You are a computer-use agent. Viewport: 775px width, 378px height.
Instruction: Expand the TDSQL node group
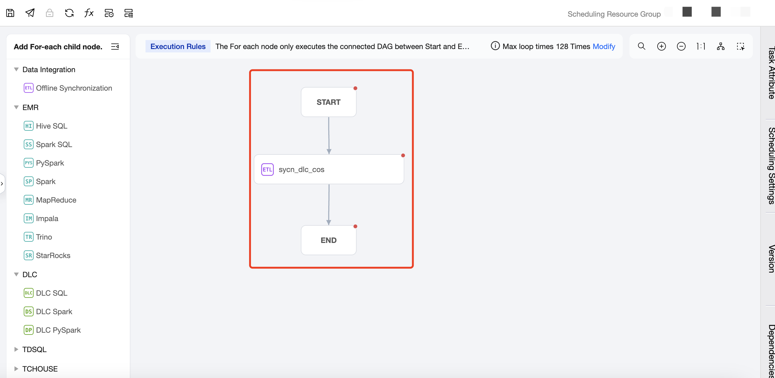16,349
